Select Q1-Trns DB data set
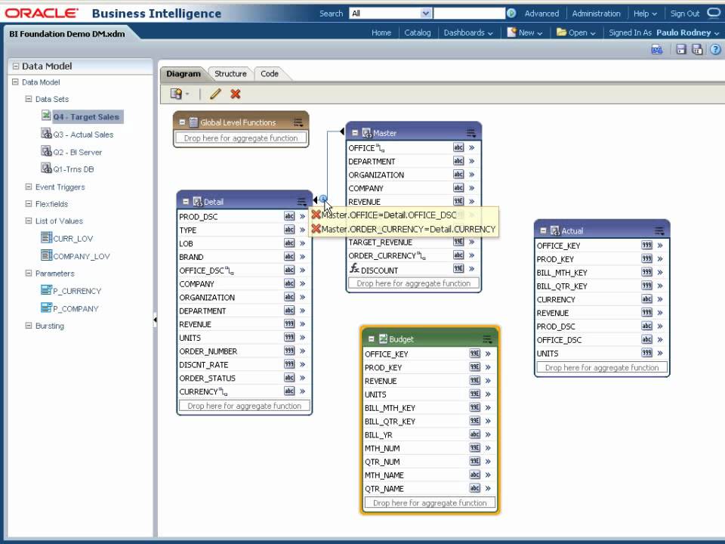Viewport: 725px width, 544px height. click(x=73, y=169)
